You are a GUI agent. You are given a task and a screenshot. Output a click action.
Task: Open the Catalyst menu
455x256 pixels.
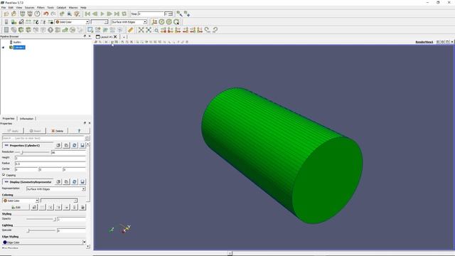(x=61, y=8)
